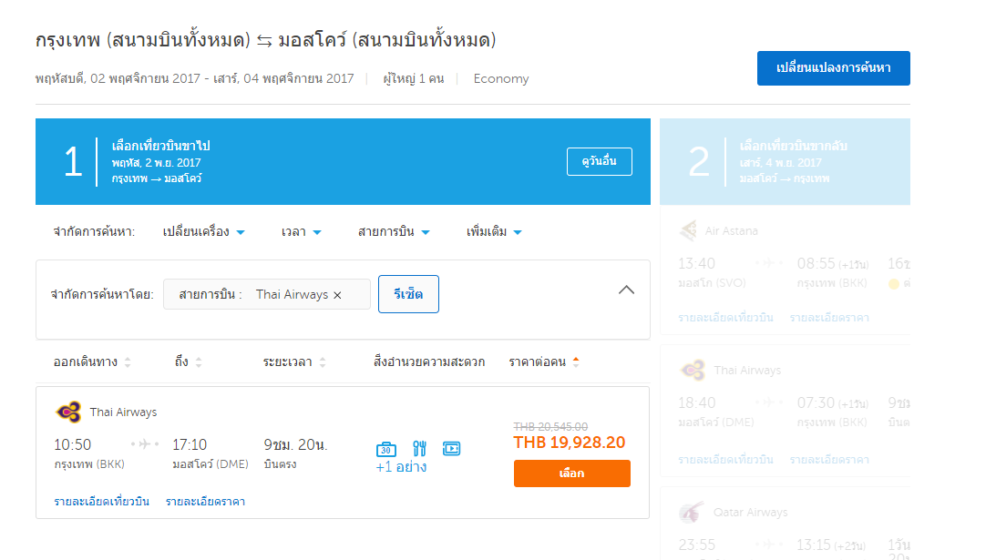The height and width of the screenshot is (560, 986).
Task: Open the เพิ่มเติม more filters dropdown
Action: [x=494, y=232]
